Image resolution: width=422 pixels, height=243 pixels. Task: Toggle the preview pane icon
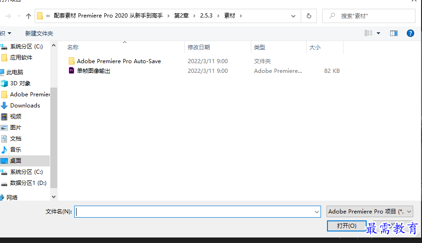click(x=394, y=33)
